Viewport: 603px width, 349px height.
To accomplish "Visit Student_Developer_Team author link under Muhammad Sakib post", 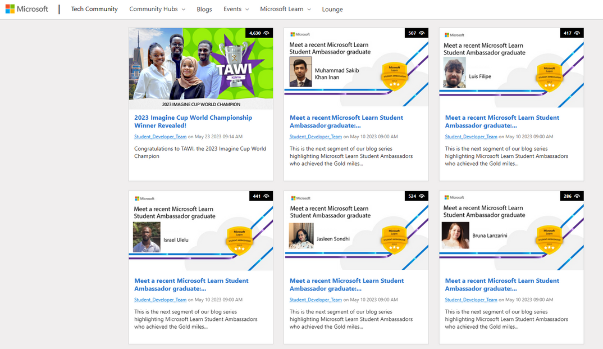I will (316, 137).
